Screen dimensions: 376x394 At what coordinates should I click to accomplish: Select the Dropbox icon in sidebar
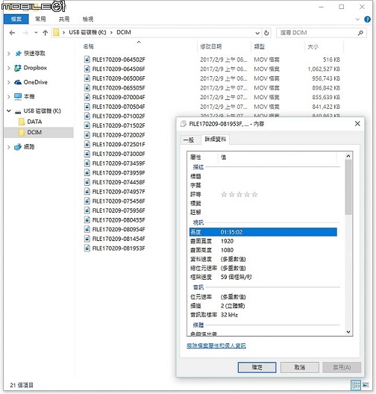tap(18, 68)
